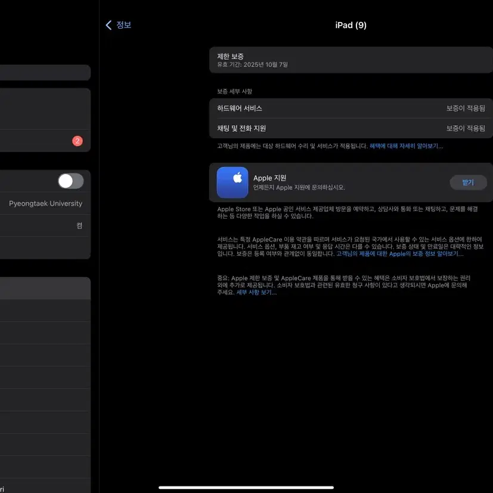Image resolution: width=493 pixels, height=493 pixels.
Task: Click the iPad (9) page title
Action: [x=351, y=25]
